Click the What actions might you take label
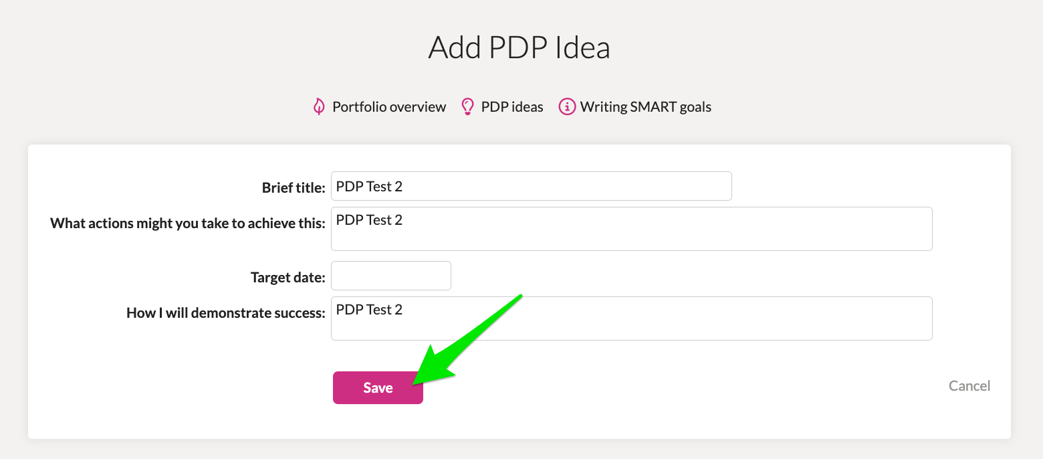1043x459 pixels. 188,223
